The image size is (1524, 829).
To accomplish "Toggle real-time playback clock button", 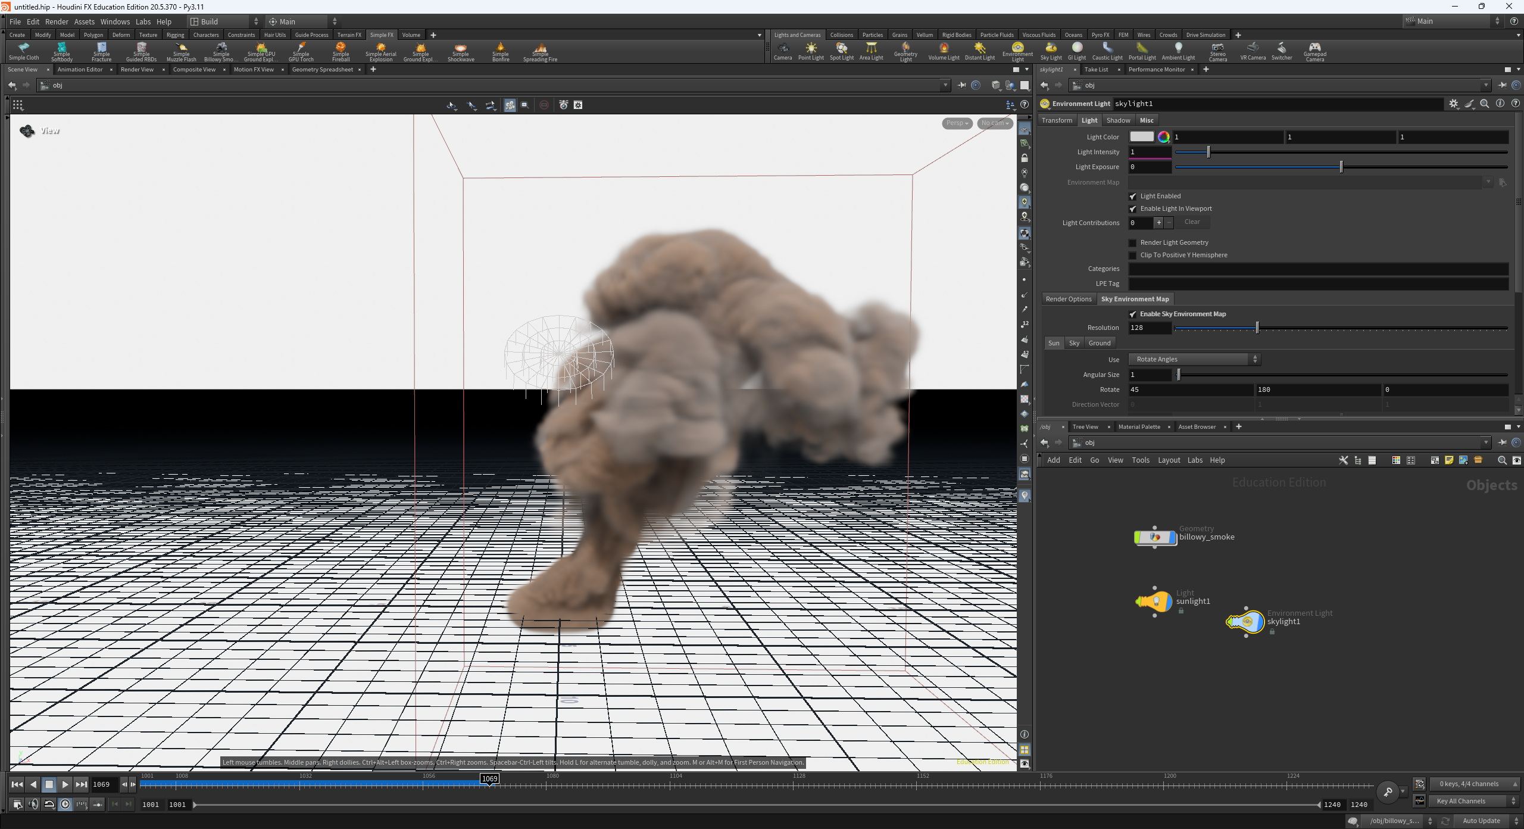I will [x=65, y=805].
